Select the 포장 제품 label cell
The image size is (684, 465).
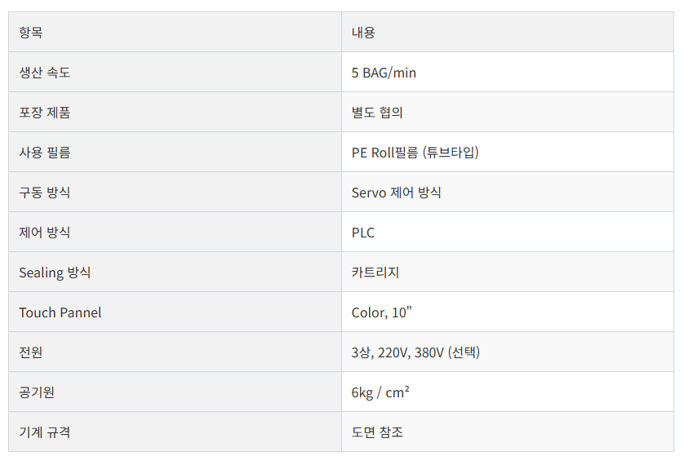[x=175, y=112]
